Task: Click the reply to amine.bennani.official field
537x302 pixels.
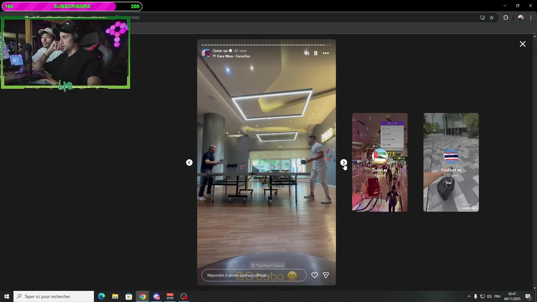Action: (254, 275)
